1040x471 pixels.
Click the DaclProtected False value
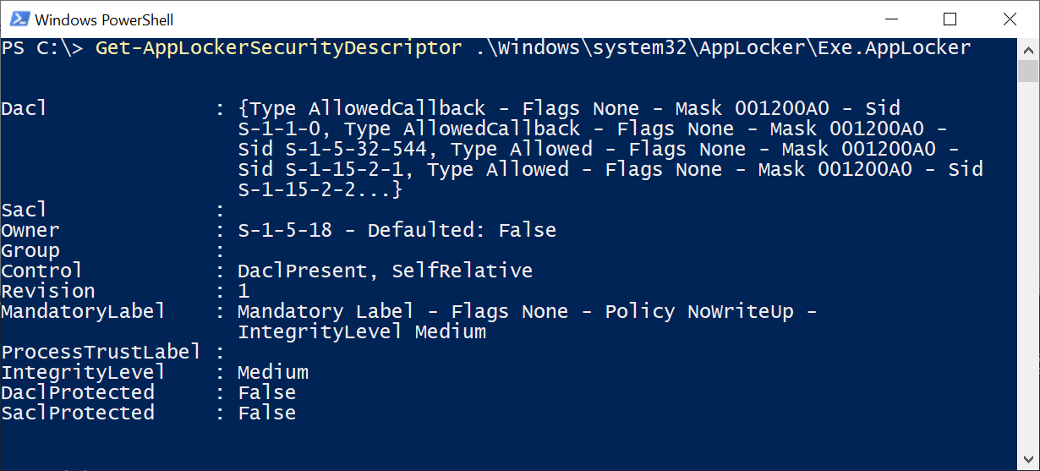(267, 392)
